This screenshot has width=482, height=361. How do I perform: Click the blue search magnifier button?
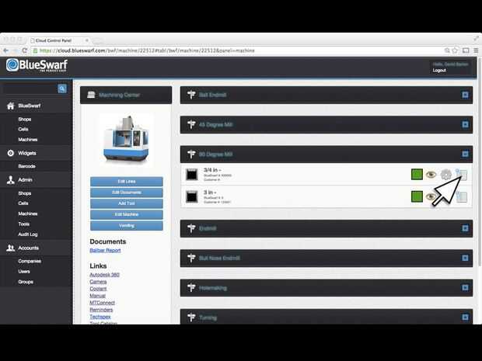pyautogui.click(x=62, y=89)
